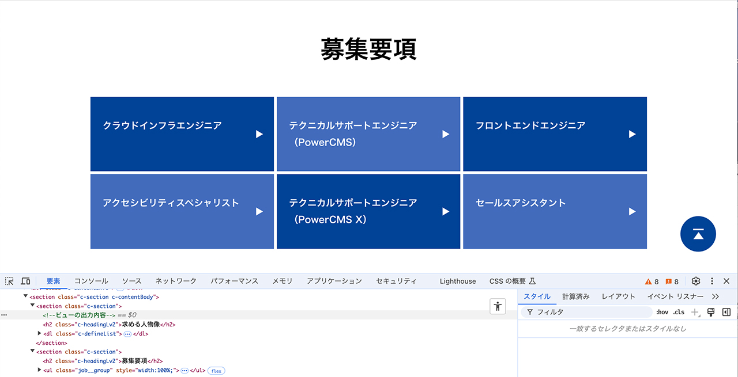Click the orange issues badge showing 8
Screen dimensions: 738x377
click(x=672, y=281)
